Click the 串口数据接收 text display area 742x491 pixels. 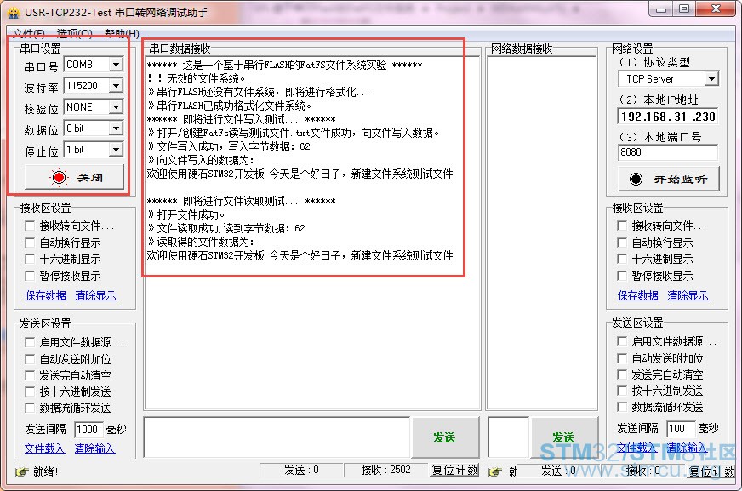click(312, 232)
